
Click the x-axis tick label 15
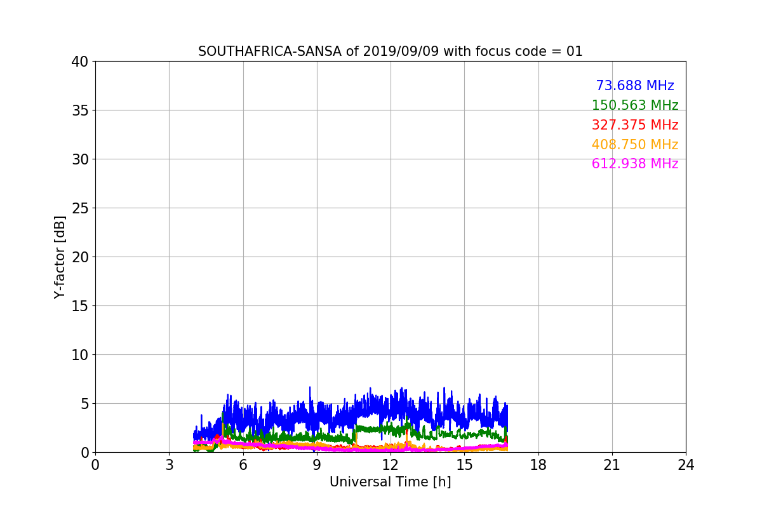(464, 465)
